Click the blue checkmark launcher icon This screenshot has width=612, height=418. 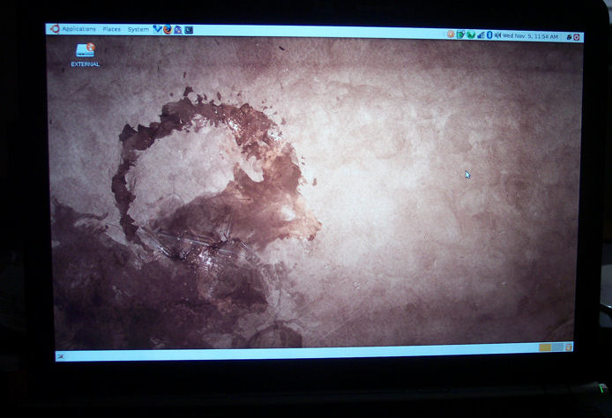coord(157,29)
